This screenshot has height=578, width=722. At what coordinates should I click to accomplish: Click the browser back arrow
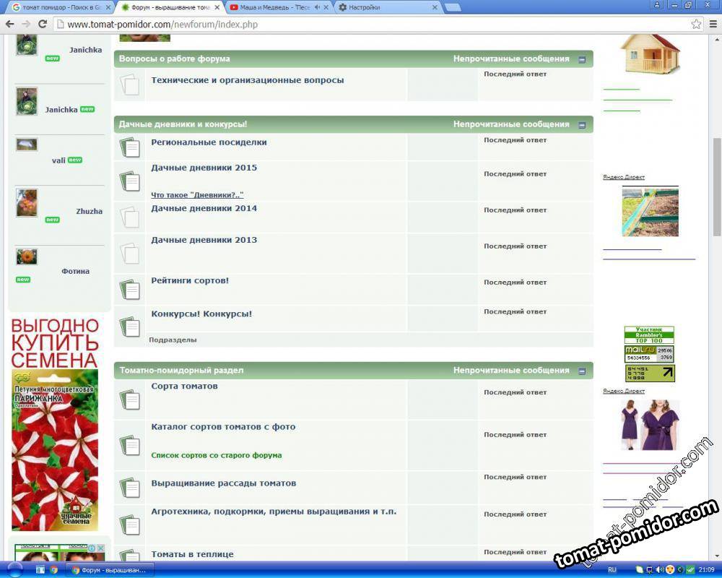tap(10, 24)
